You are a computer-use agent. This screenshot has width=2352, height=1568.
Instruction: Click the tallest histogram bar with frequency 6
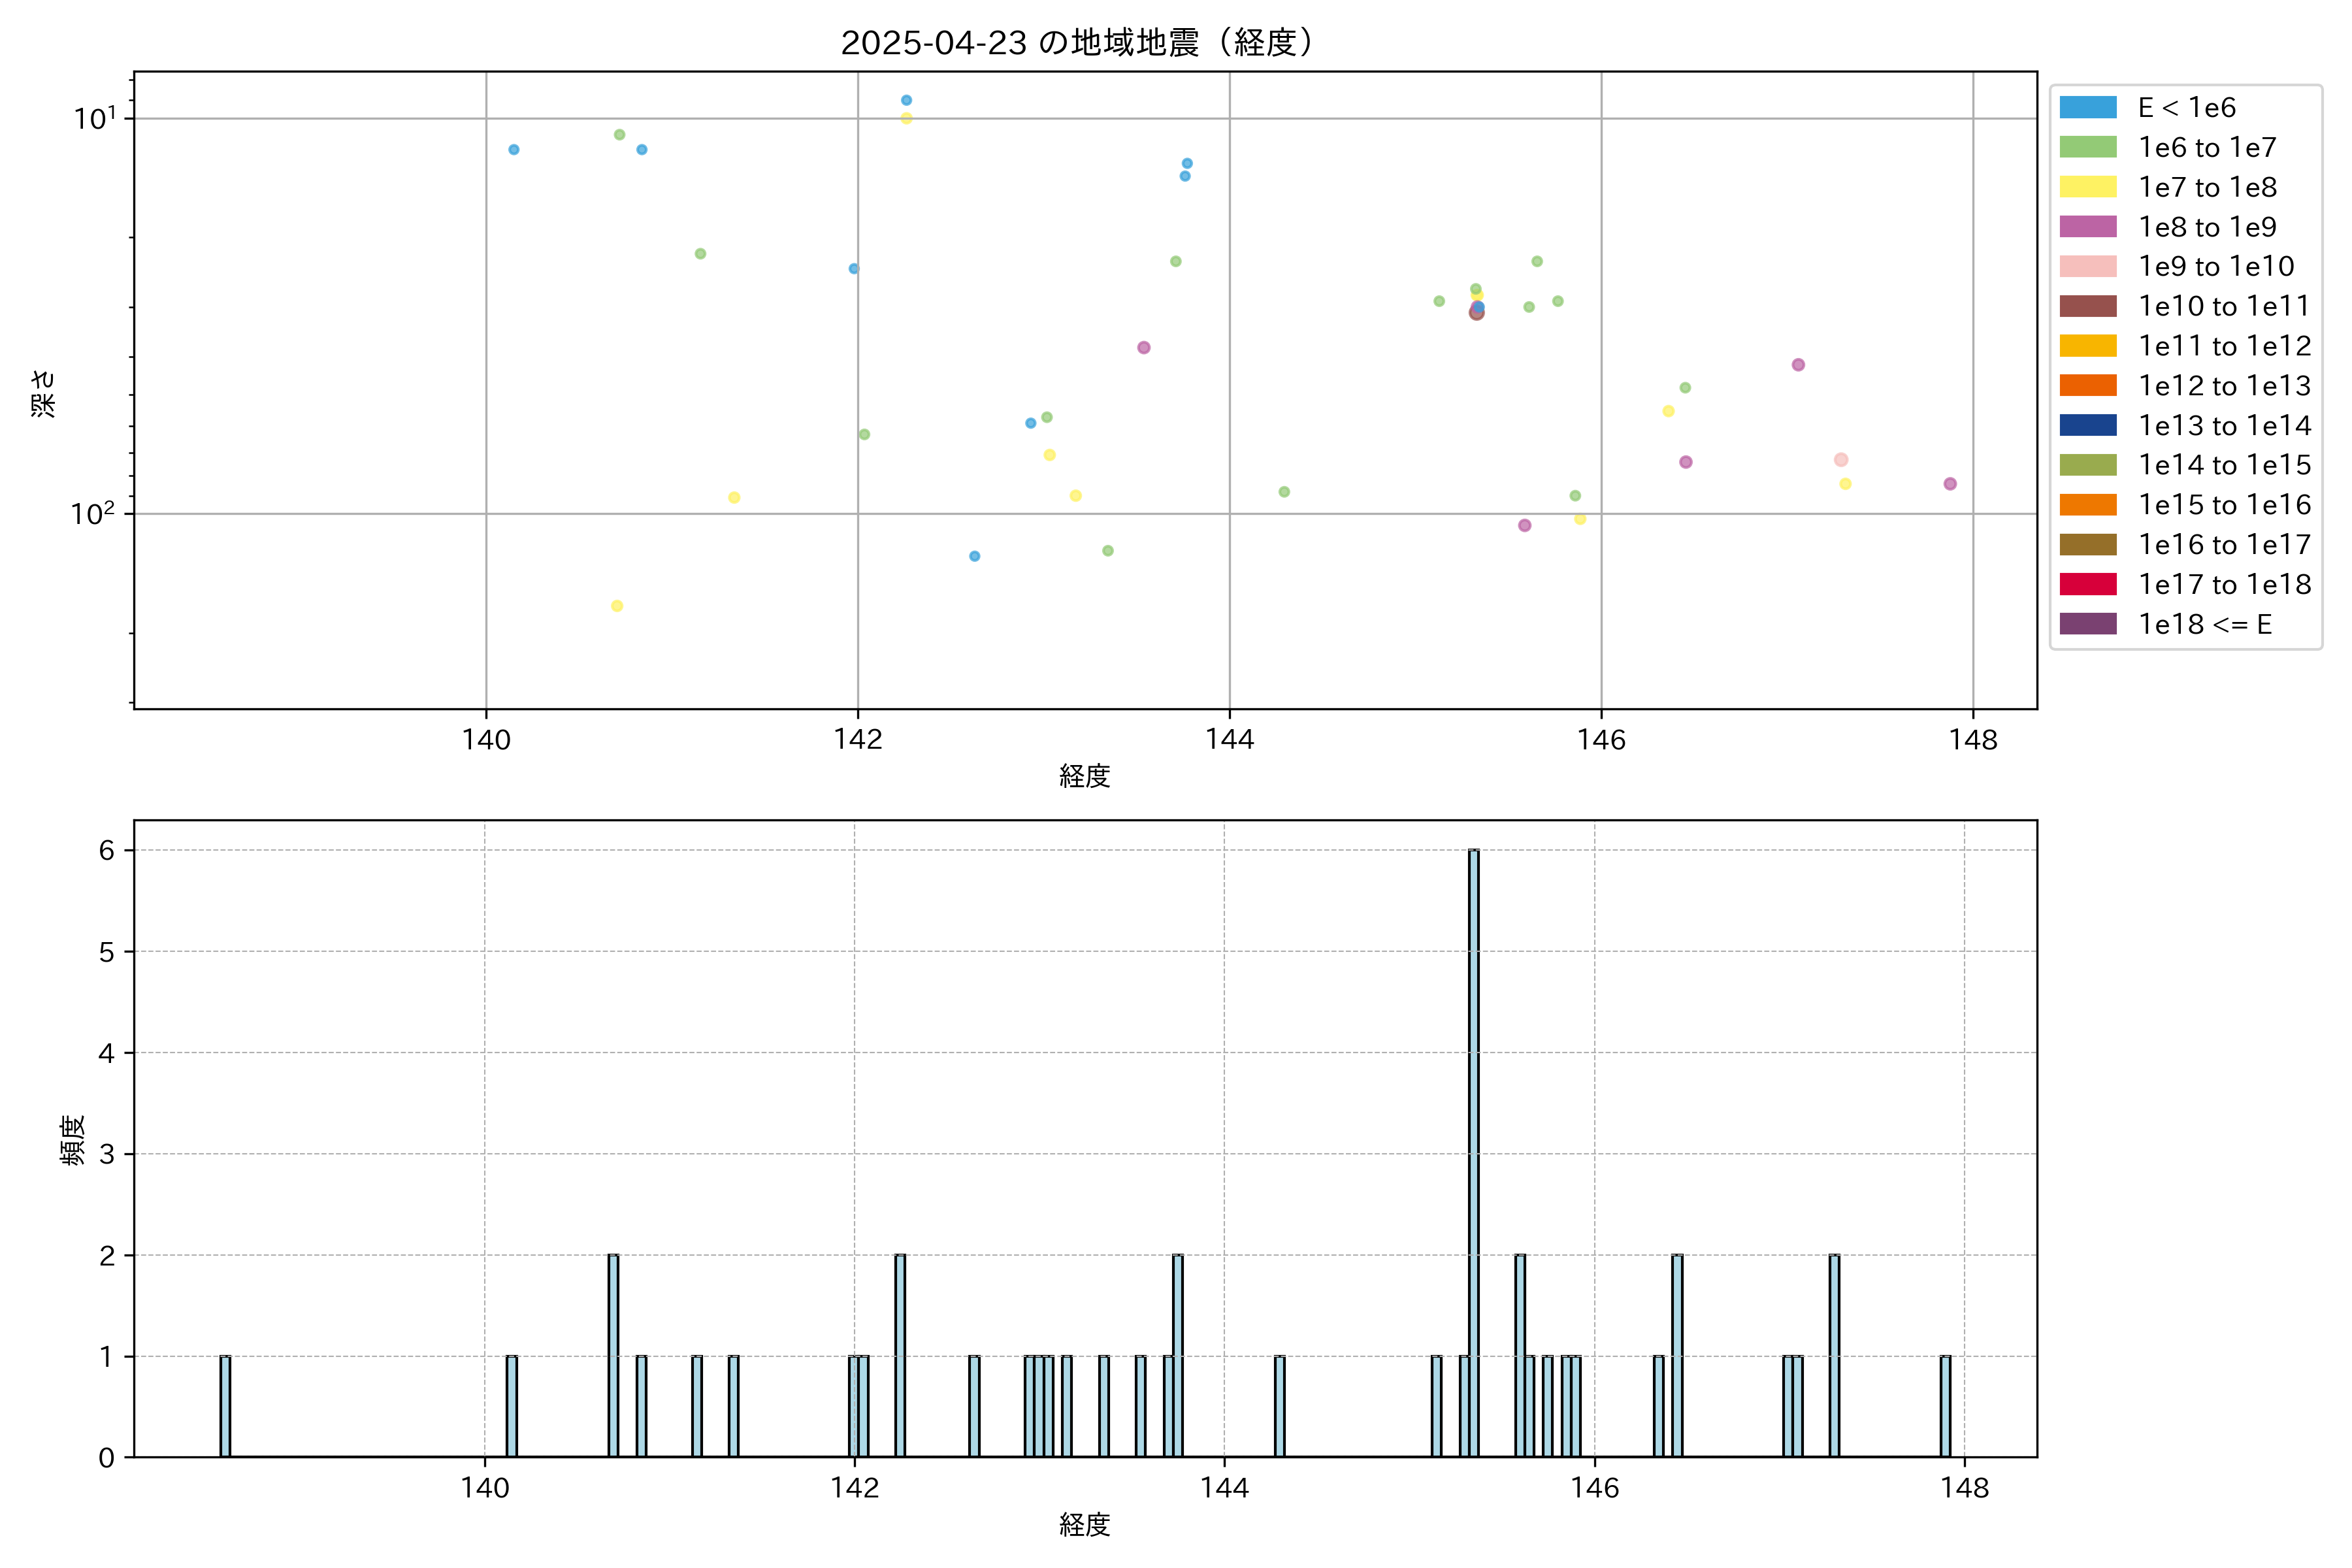1473,1152
